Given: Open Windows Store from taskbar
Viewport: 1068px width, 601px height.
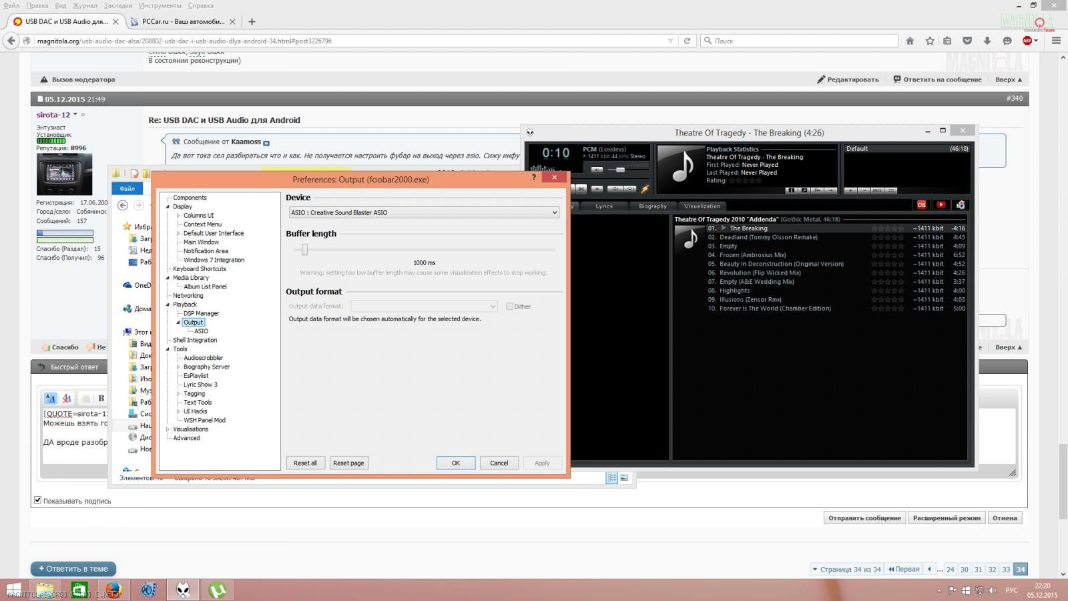Looking at the screenshot, I should [79, 590].
